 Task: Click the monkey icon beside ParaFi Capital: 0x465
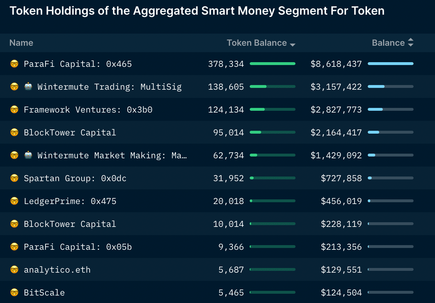click(x=14, y=64)
